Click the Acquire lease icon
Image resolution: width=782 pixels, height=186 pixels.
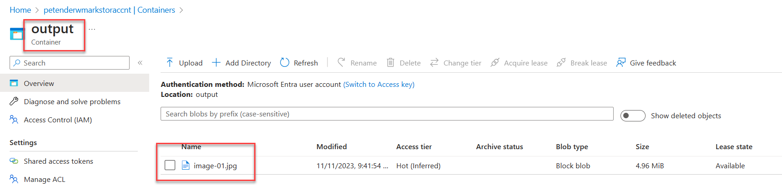coord(495,63)
